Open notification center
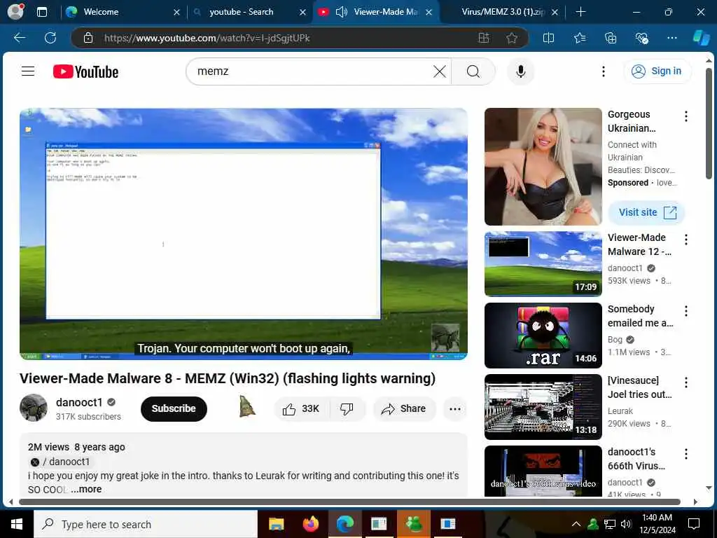Image resolution: width=717 pixels, height=538 pixels. [x=694, y=524]
